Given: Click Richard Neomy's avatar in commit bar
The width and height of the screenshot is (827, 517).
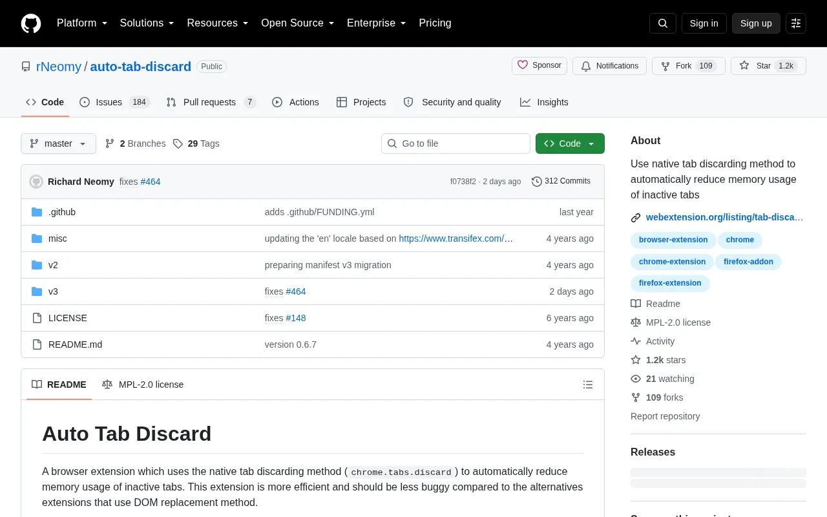Looking at the screenshot, I should (36, 182).
